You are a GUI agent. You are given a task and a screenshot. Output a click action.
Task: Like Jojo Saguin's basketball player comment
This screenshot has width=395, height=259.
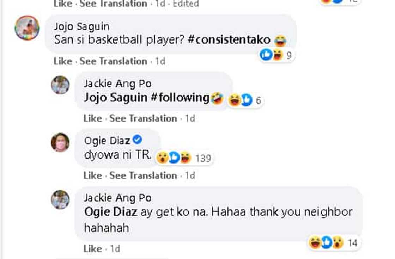coord(63,61)
